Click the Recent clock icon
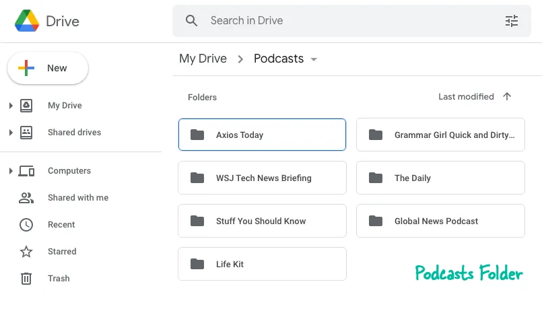The width and height of the screenshot is (542, 313). tap(26, 225)
